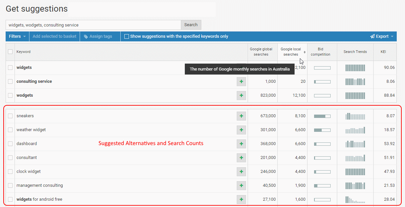Click the bid competition bar for sneakers

pos(322,116)
